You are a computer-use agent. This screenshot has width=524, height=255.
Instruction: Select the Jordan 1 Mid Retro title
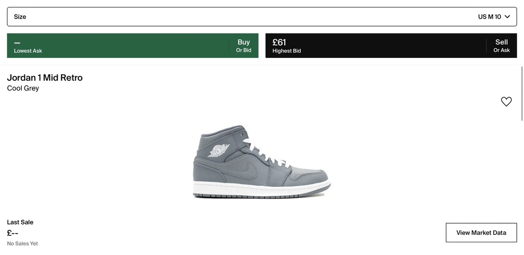coord(45,78)
